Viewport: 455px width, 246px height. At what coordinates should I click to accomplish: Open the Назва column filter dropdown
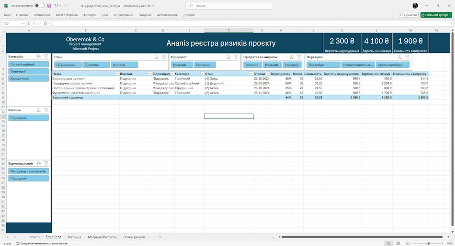pyautogui.click(x=117, y=74)
